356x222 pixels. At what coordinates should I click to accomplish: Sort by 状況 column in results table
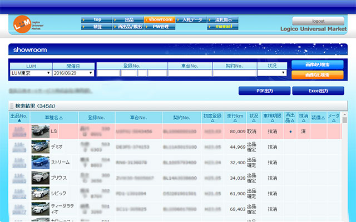[x=254, y=118]
